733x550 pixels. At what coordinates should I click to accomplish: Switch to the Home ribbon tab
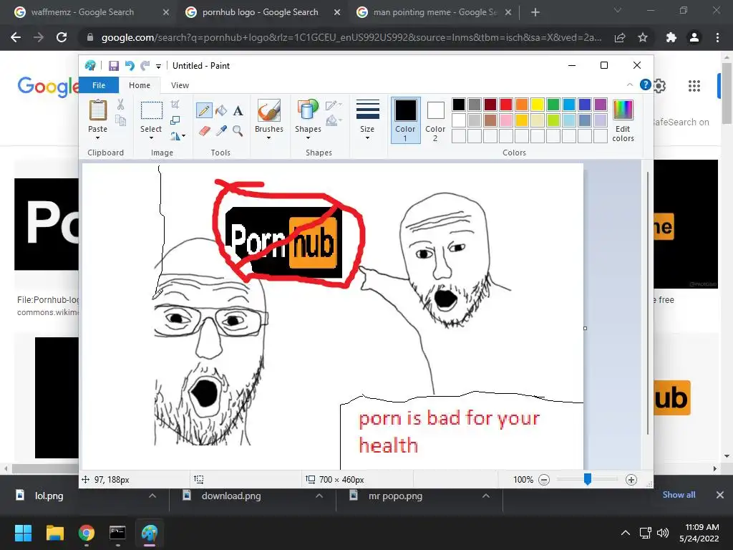pyautogui.click(x=140, y=85)
